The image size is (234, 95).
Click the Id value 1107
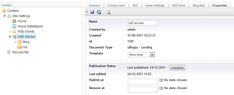(130, 41)
